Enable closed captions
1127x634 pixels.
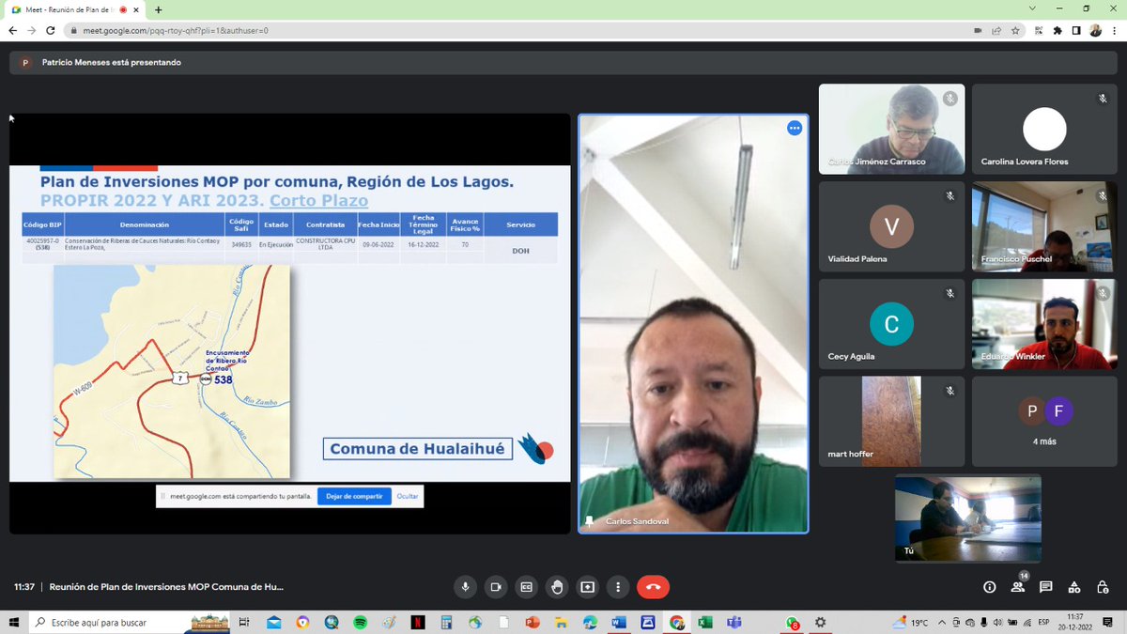pos(526,587)
